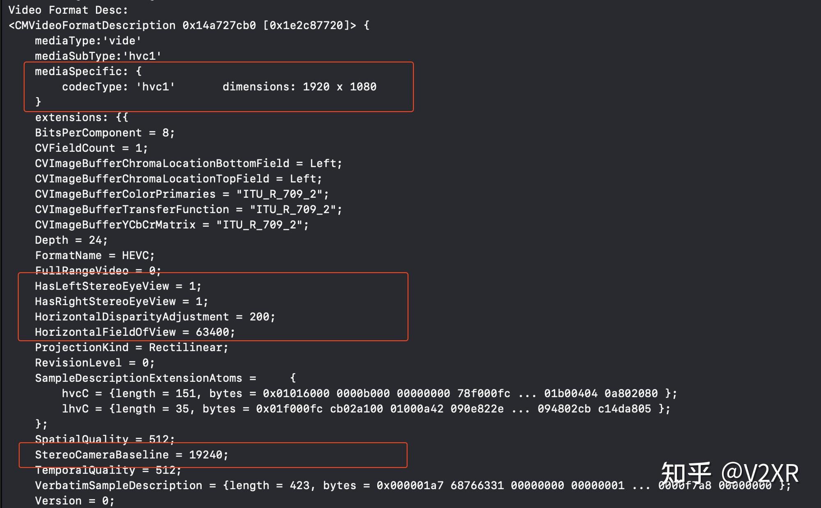Click the hvcC length 151 bytes line
The image size is (821, 508).
click(x=369, y=394)
